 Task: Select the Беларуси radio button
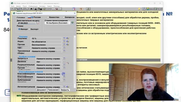pos(64,17)
